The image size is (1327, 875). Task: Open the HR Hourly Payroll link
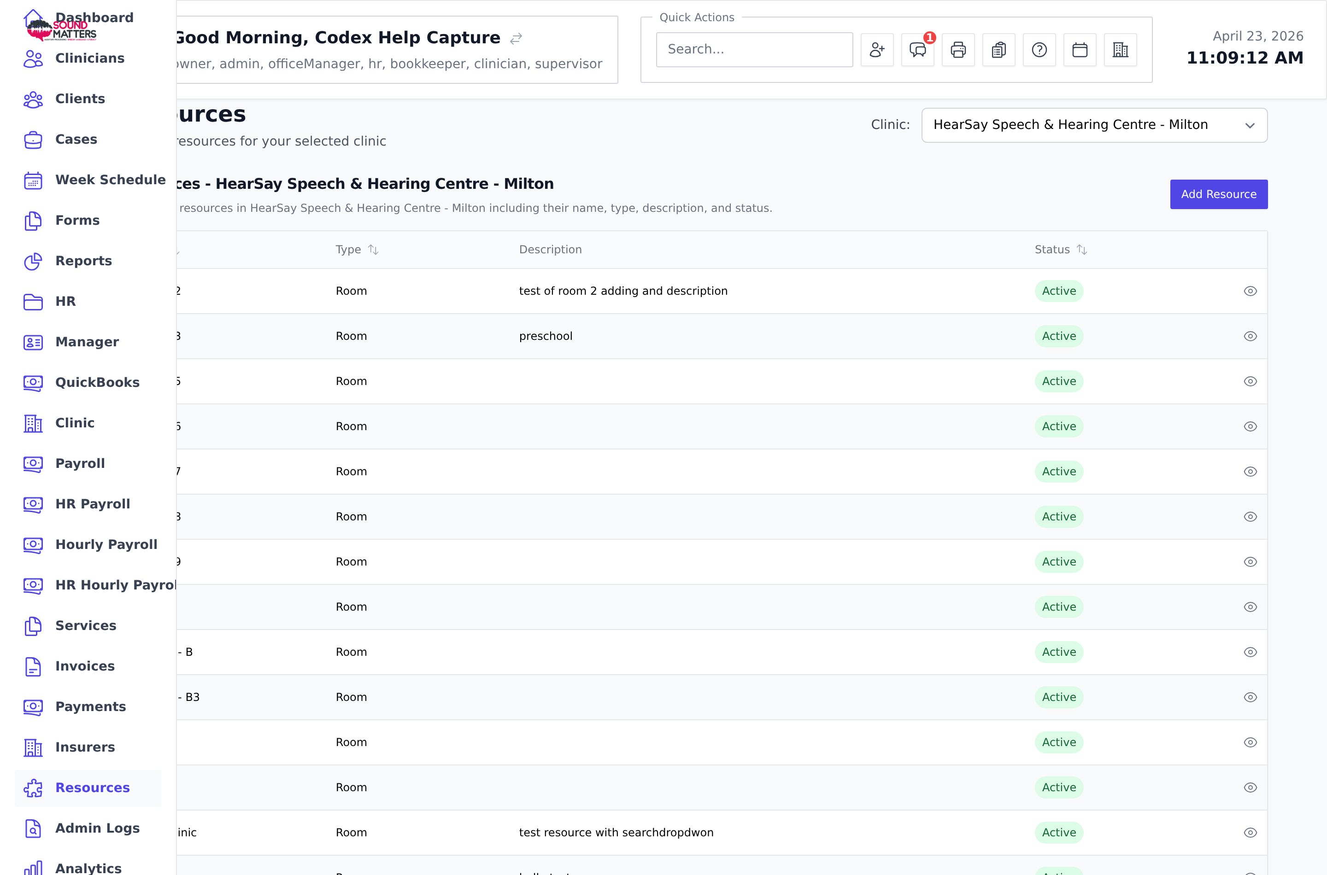click(116, 585)
